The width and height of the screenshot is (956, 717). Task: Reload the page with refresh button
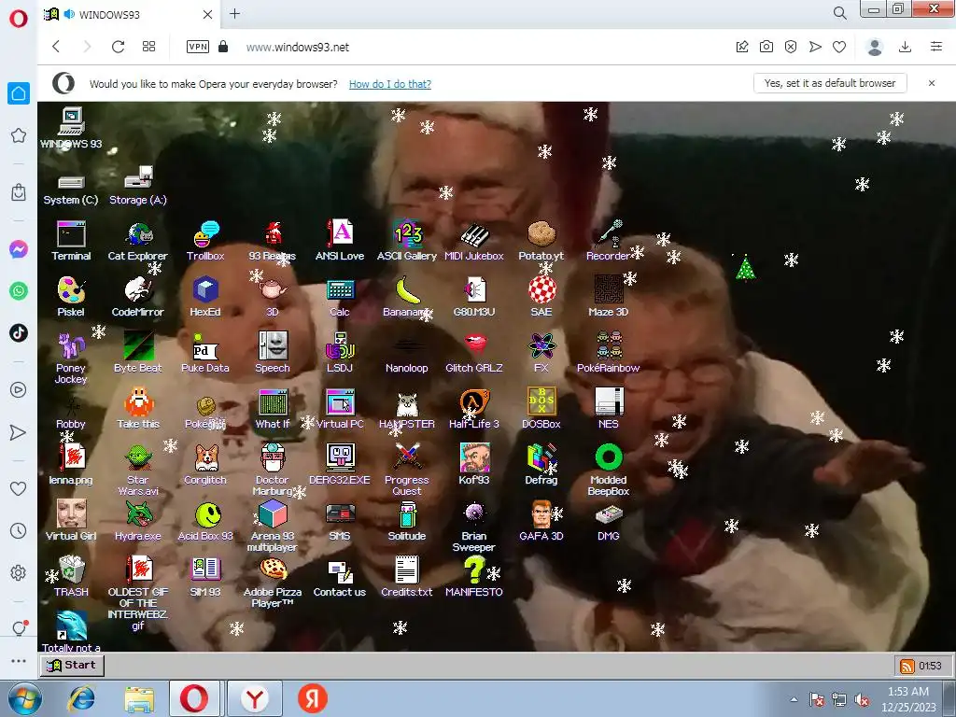tap(119, 47)
